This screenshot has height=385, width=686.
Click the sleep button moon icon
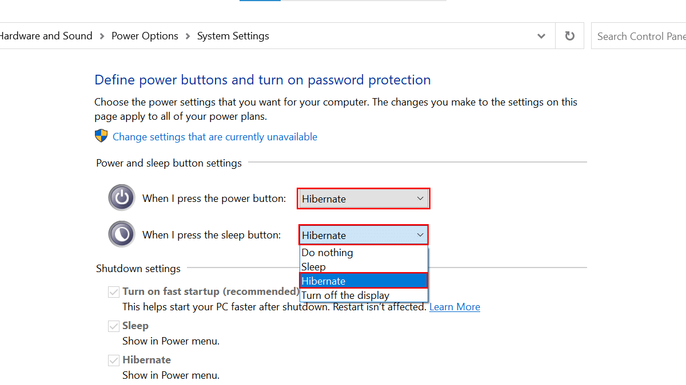(x=121, y=234)
